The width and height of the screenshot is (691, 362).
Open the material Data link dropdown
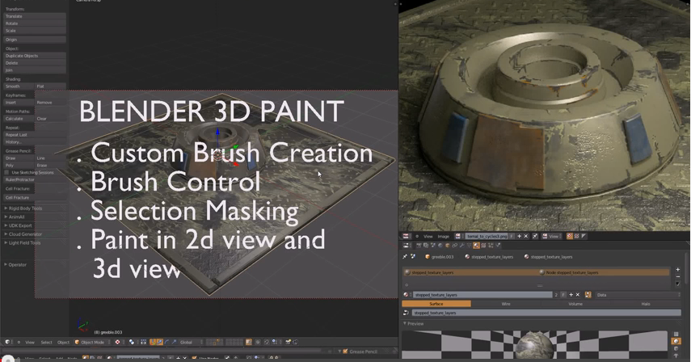(638, 295)
